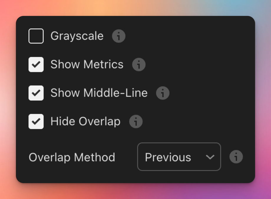271x199 pixels.
Task: Click the Hide Overlap text label
Action: pos(85,122)
